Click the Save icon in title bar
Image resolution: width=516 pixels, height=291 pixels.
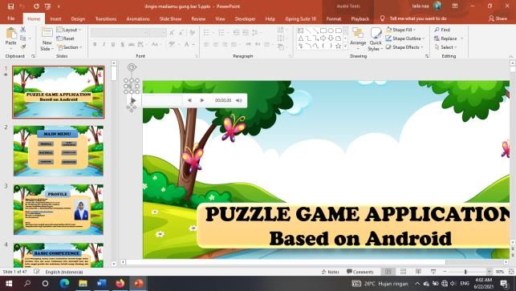point(11,6)
